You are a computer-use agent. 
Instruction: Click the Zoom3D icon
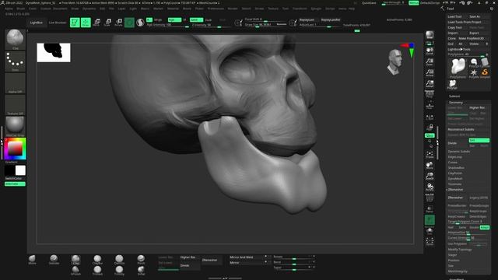tap(430, 177)
